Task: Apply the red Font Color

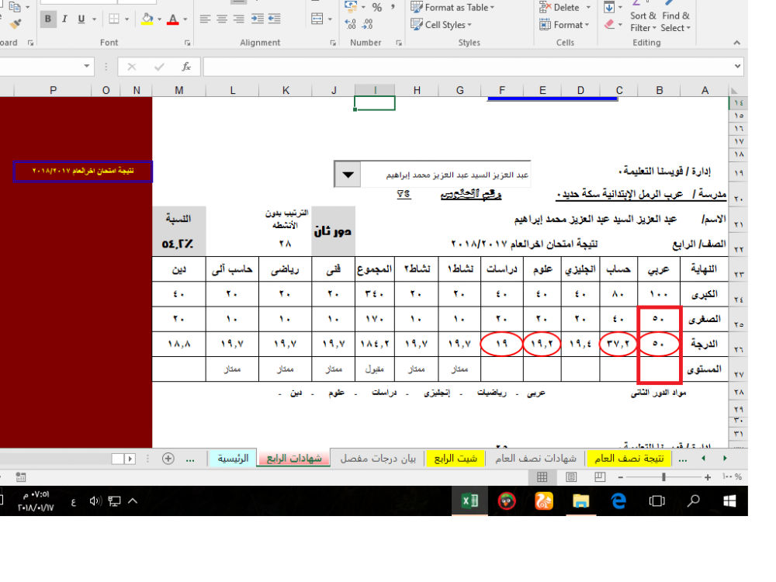Action: [173, 19]
